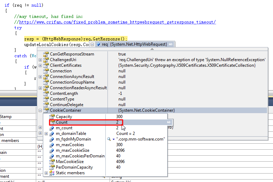The height and width of the screenshot is (182, 273).
Task: Click the req variable icon in DataTip
Action: point(98,44)
